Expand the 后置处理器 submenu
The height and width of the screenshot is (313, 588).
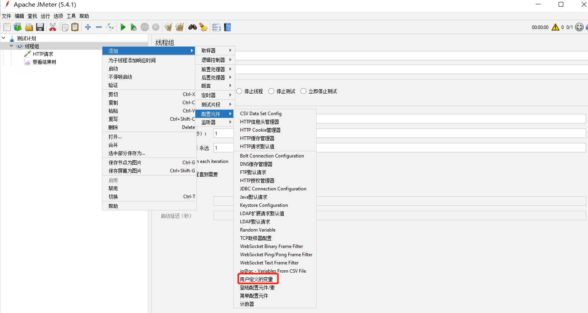click(x=215, y=78)
